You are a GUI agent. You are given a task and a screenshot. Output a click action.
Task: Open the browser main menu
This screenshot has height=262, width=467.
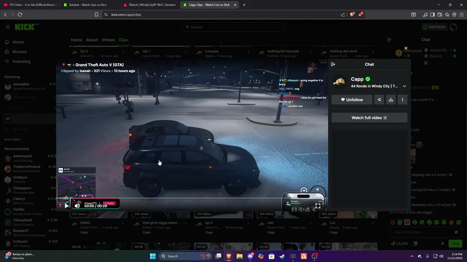(462, 15)
